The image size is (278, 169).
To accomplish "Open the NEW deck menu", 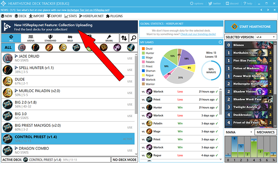I will point(7,16).
